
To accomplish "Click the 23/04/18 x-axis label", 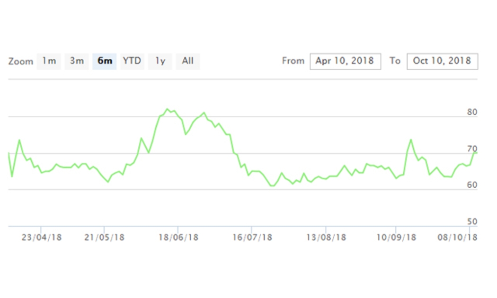I will (42, 237).
